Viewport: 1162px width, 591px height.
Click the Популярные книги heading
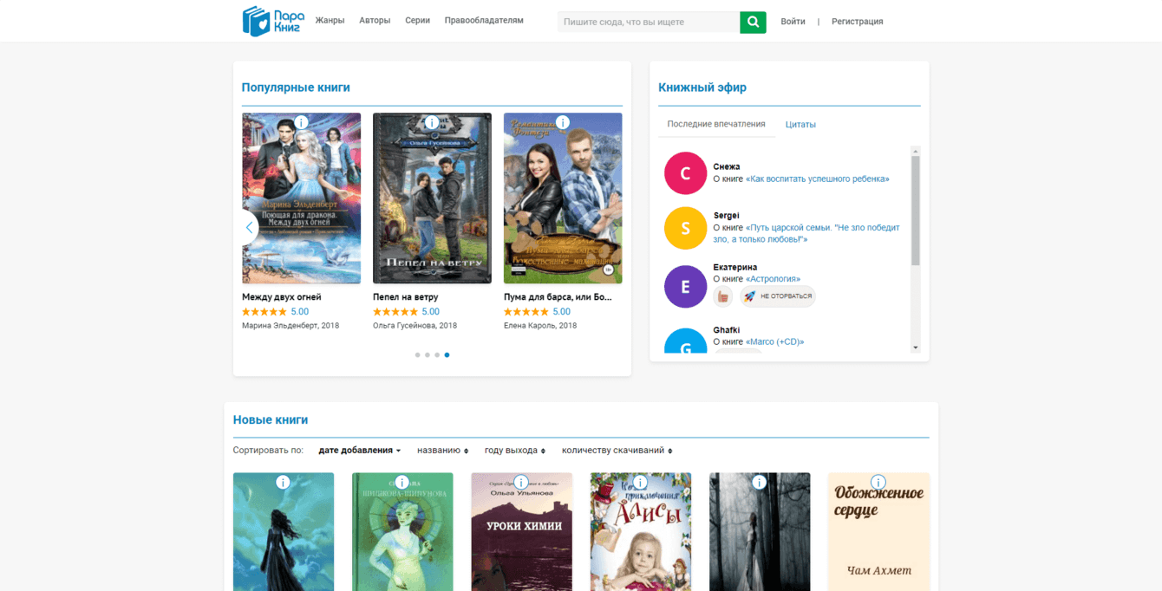[296, 88]
